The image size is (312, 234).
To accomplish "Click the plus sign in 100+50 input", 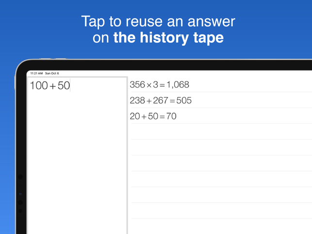I will click(x=52, y=86).
